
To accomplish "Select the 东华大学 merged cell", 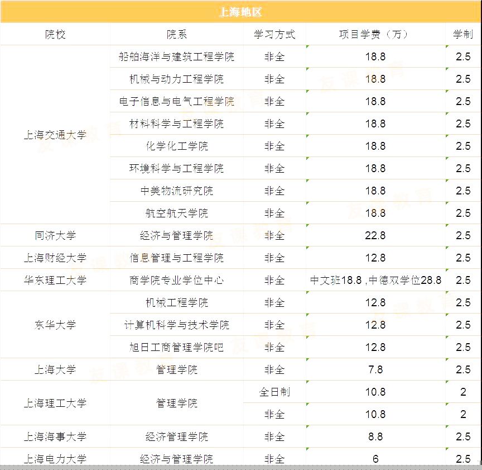I will click(55, 325).
